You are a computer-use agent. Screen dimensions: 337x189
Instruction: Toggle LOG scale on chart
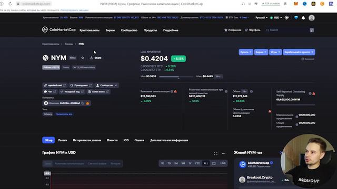(223, 163)
